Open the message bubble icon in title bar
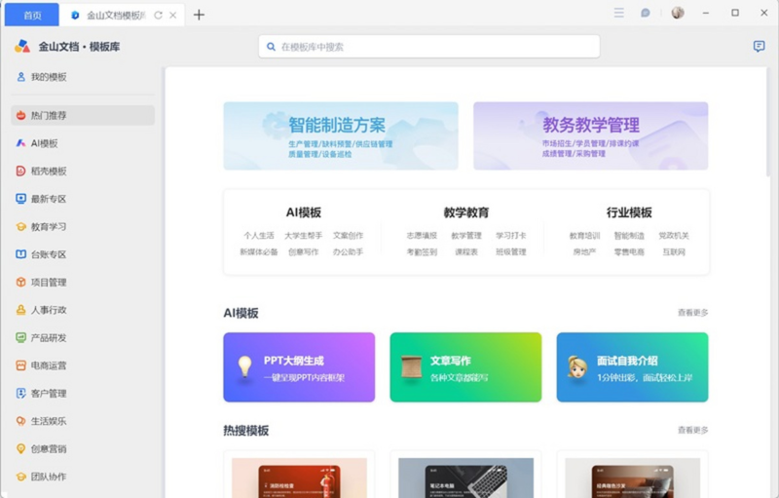The width and height of the screenshot is (779, 498). [x=645, y=13]
